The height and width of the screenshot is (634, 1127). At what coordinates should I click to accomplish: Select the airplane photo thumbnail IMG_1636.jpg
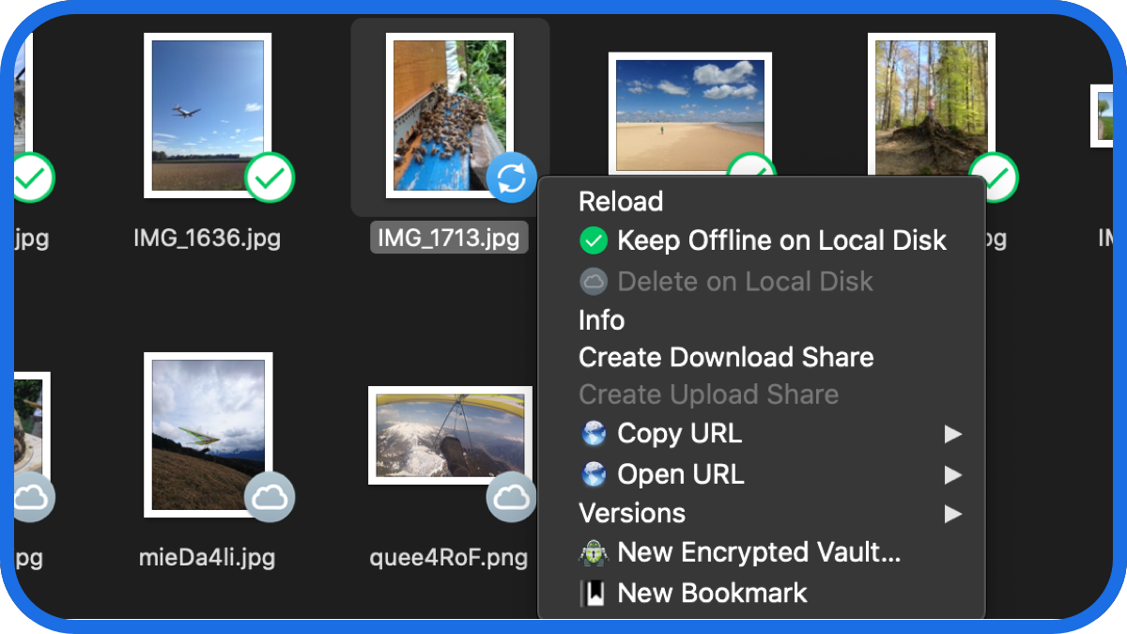[x=208, y=116]
